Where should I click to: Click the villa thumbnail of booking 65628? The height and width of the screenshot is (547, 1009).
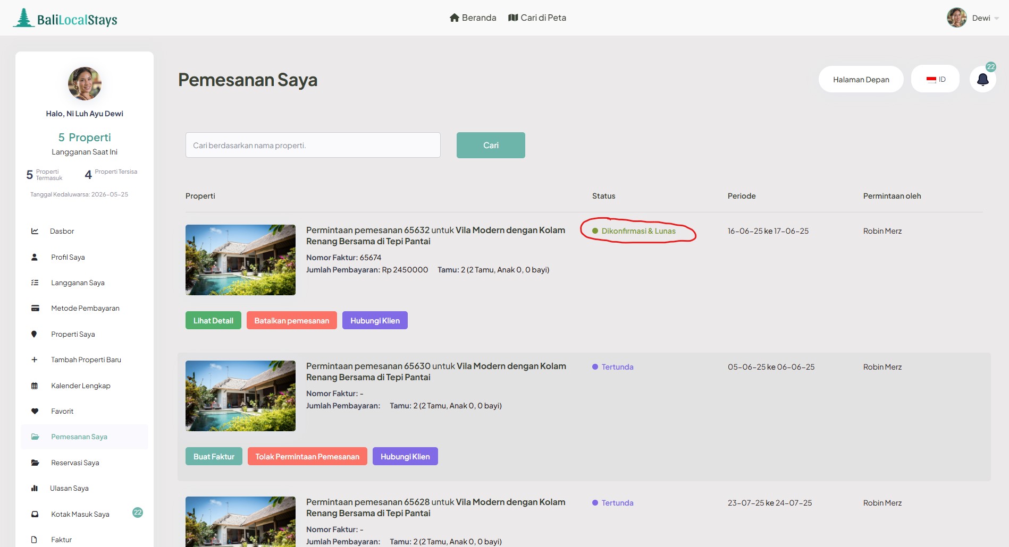[240, 522]
